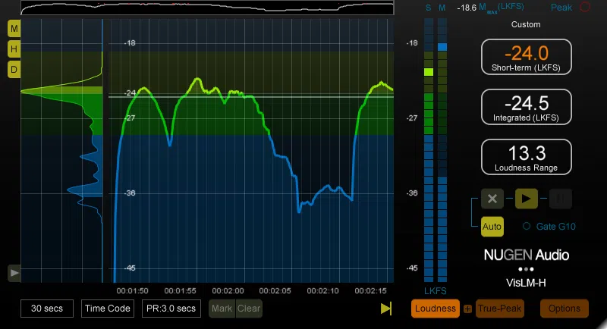Click the reset X button
This screenshot has width=607, height=329.
[x=492, y=199]
